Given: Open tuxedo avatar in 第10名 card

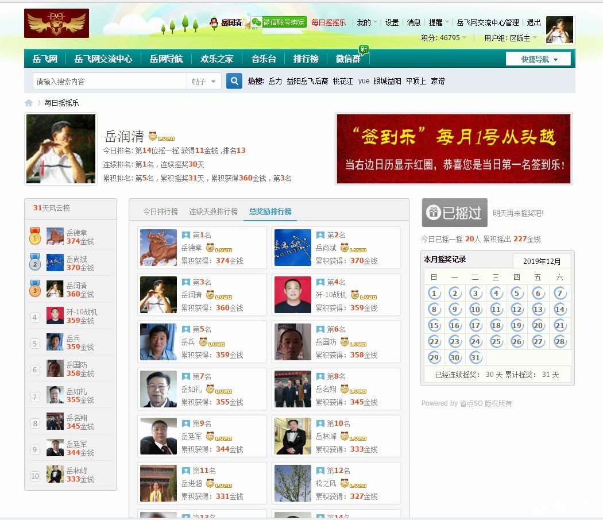Looking at the screenshot, I should [293, 436].
